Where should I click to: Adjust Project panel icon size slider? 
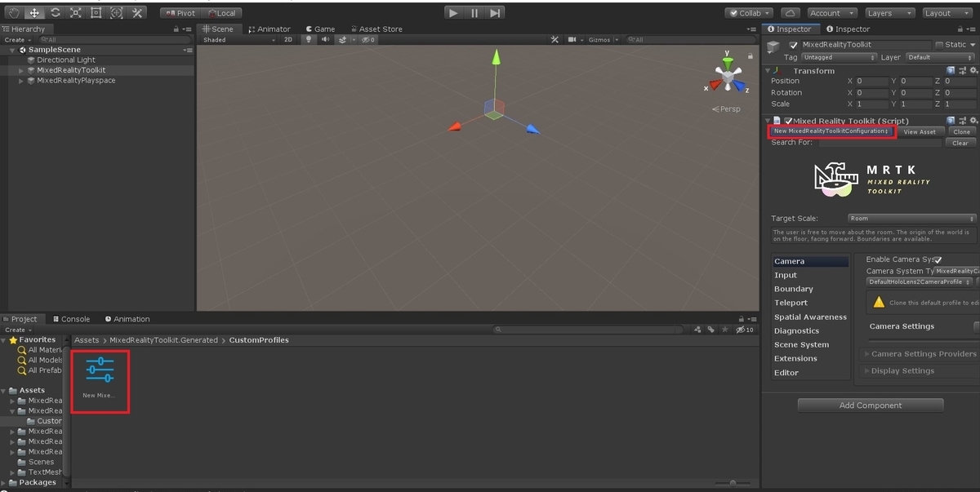[x=732, y=483]
